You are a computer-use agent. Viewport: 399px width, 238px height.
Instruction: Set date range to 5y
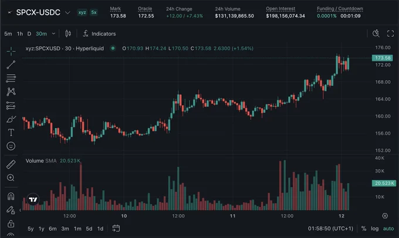coord(31,229)
